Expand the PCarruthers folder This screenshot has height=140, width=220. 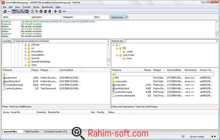click(x=25, y=52)
